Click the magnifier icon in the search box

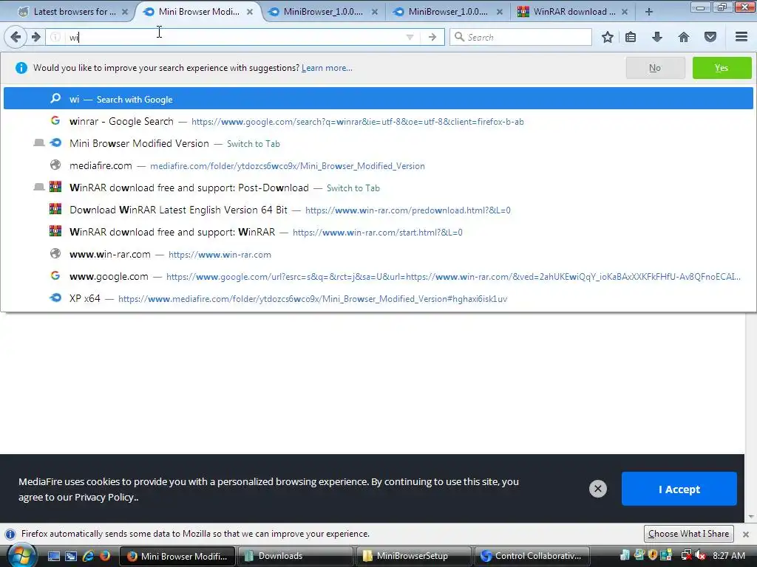click(x=460, y=37)
